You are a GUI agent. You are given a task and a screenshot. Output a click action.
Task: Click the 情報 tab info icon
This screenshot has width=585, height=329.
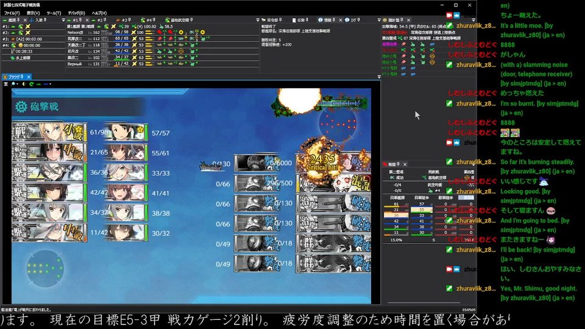321,20
